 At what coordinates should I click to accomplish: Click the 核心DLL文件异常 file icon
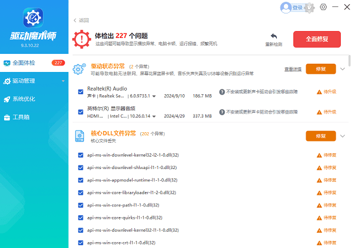pyautogui.click(x=79, y=136)
